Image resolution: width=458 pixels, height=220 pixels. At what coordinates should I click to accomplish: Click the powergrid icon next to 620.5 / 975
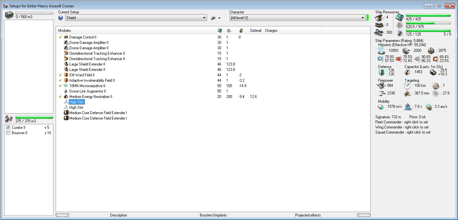399,25
